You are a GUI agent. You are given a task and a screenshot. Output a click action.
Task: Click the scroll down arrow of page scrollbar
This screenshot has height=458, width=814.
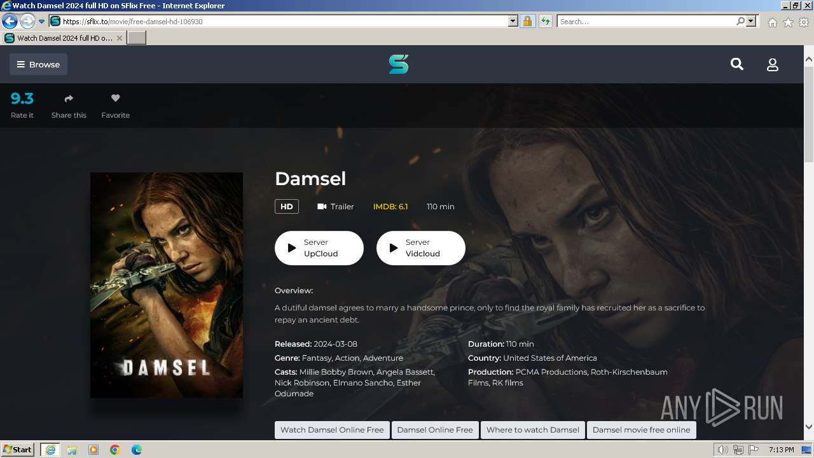click(x=809, y=427)
